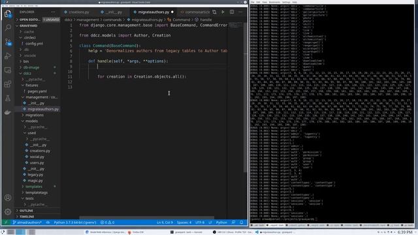Click the git branch name in the status bar
The height and width of the screenshot is (235, 418).
pos(27,222)
